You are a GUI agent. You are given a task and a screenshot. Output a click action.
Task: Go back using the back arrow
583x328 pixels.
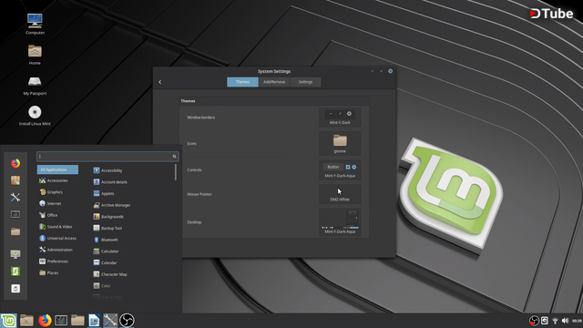coord(160,82)
